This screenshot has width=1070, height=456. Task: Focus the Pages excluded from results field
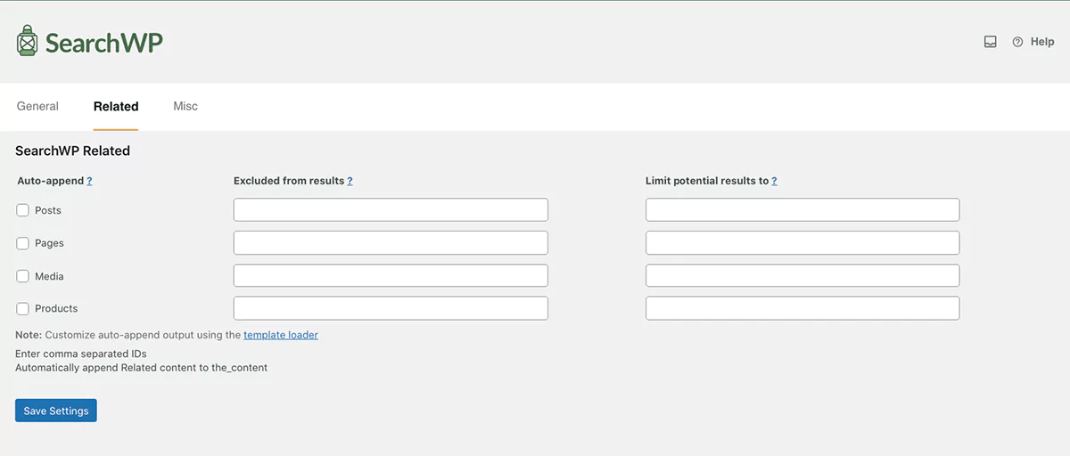pyautogui.click(x=391, y=243)
